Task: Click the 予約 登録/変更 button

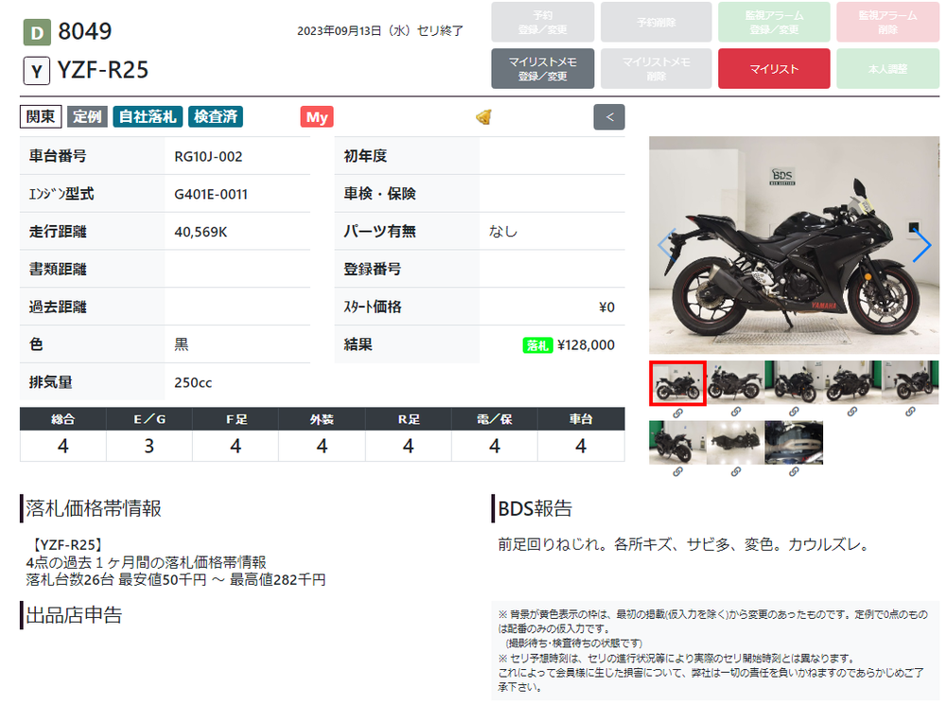Action: tap(542, 23)
